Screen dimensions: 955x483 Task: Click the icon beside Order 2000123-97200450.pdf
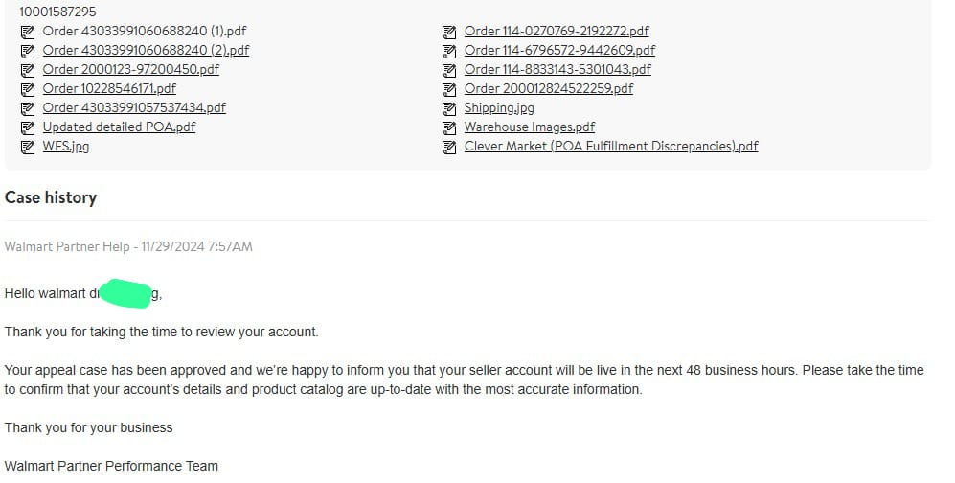[x=27, y=70]
